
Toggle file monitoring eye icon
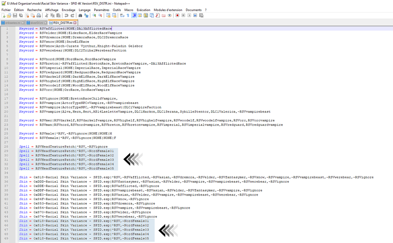point(170,15)
